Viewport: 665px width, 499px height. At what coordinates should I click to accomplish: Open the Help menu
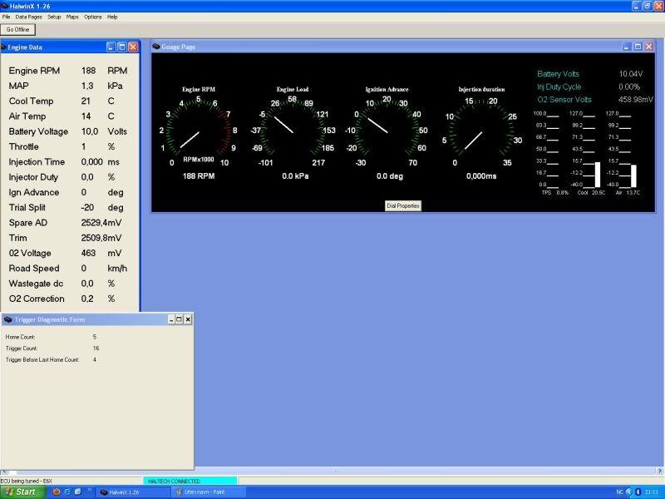click(112, 17)
